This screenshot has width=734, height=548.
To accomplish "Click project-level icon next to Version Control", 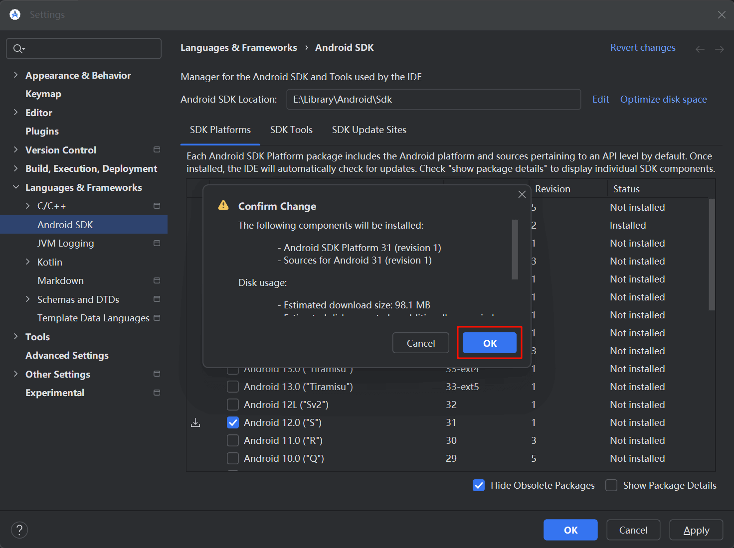I will click(157, 149).
